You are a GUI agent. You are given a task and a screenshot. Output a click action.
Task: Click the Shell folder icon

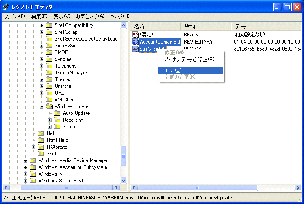41,154
